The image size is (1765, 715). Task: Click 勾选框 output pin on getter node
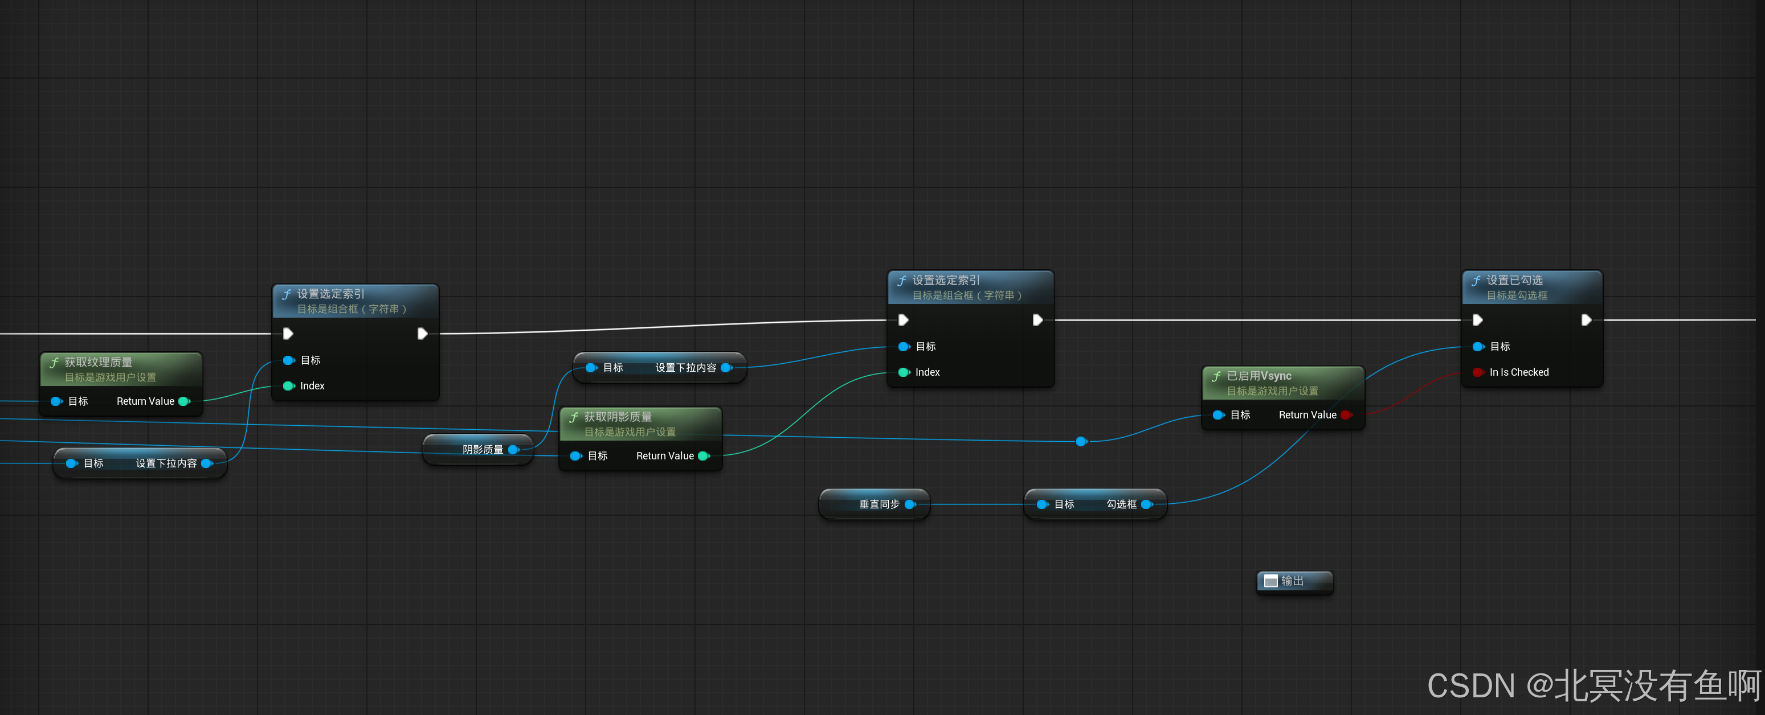coord(1146,505)
